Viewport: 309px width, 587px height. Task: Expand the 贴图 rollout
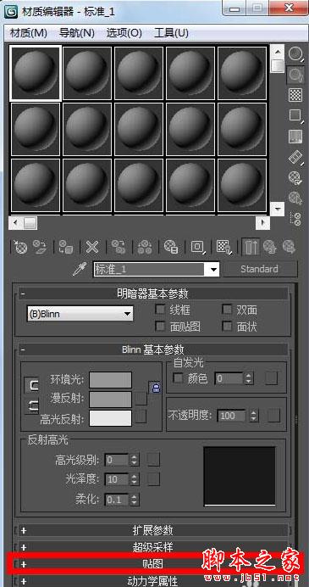pos(154,564)
